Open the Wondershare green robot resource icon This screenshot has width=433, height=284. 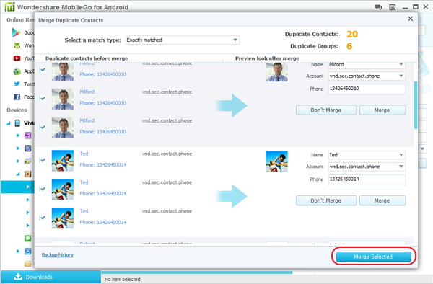(x=17, y=45)
